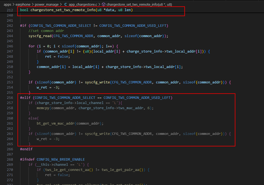This screenshot has height=185, width=264.
Task: Click the bt_get_vm_mac_addr function call
Action: coord(56,124)
